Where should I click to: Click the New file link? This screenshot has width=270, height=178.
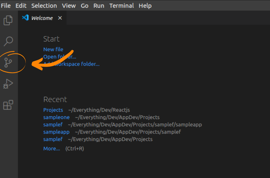(x=53, y=49)
